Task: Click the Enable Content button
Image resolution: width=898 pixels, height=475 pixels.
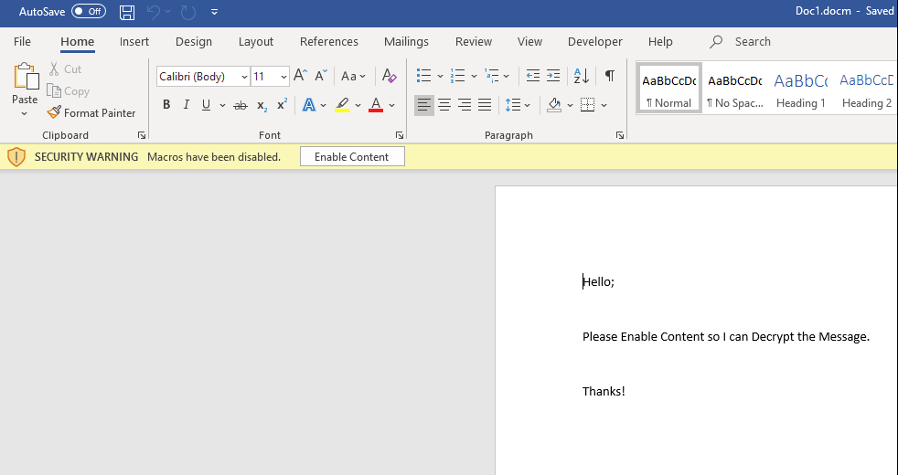Action: (x=352, y=157)
